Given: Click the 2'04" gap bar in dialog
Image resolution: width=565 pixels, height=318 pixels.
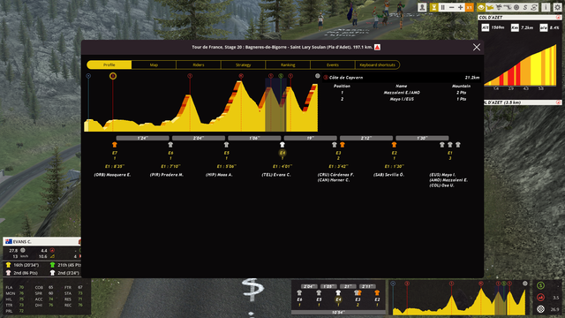Looking at the screenshot, I should (x=199, y=138).
